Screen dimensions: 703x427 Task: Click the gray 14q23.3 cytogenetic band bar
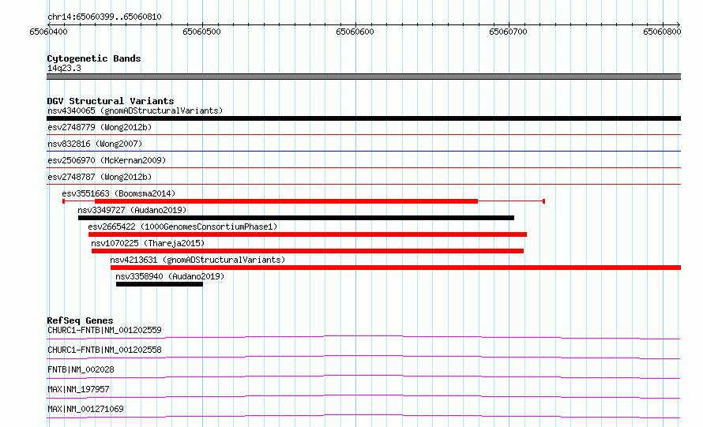point(363,77)
